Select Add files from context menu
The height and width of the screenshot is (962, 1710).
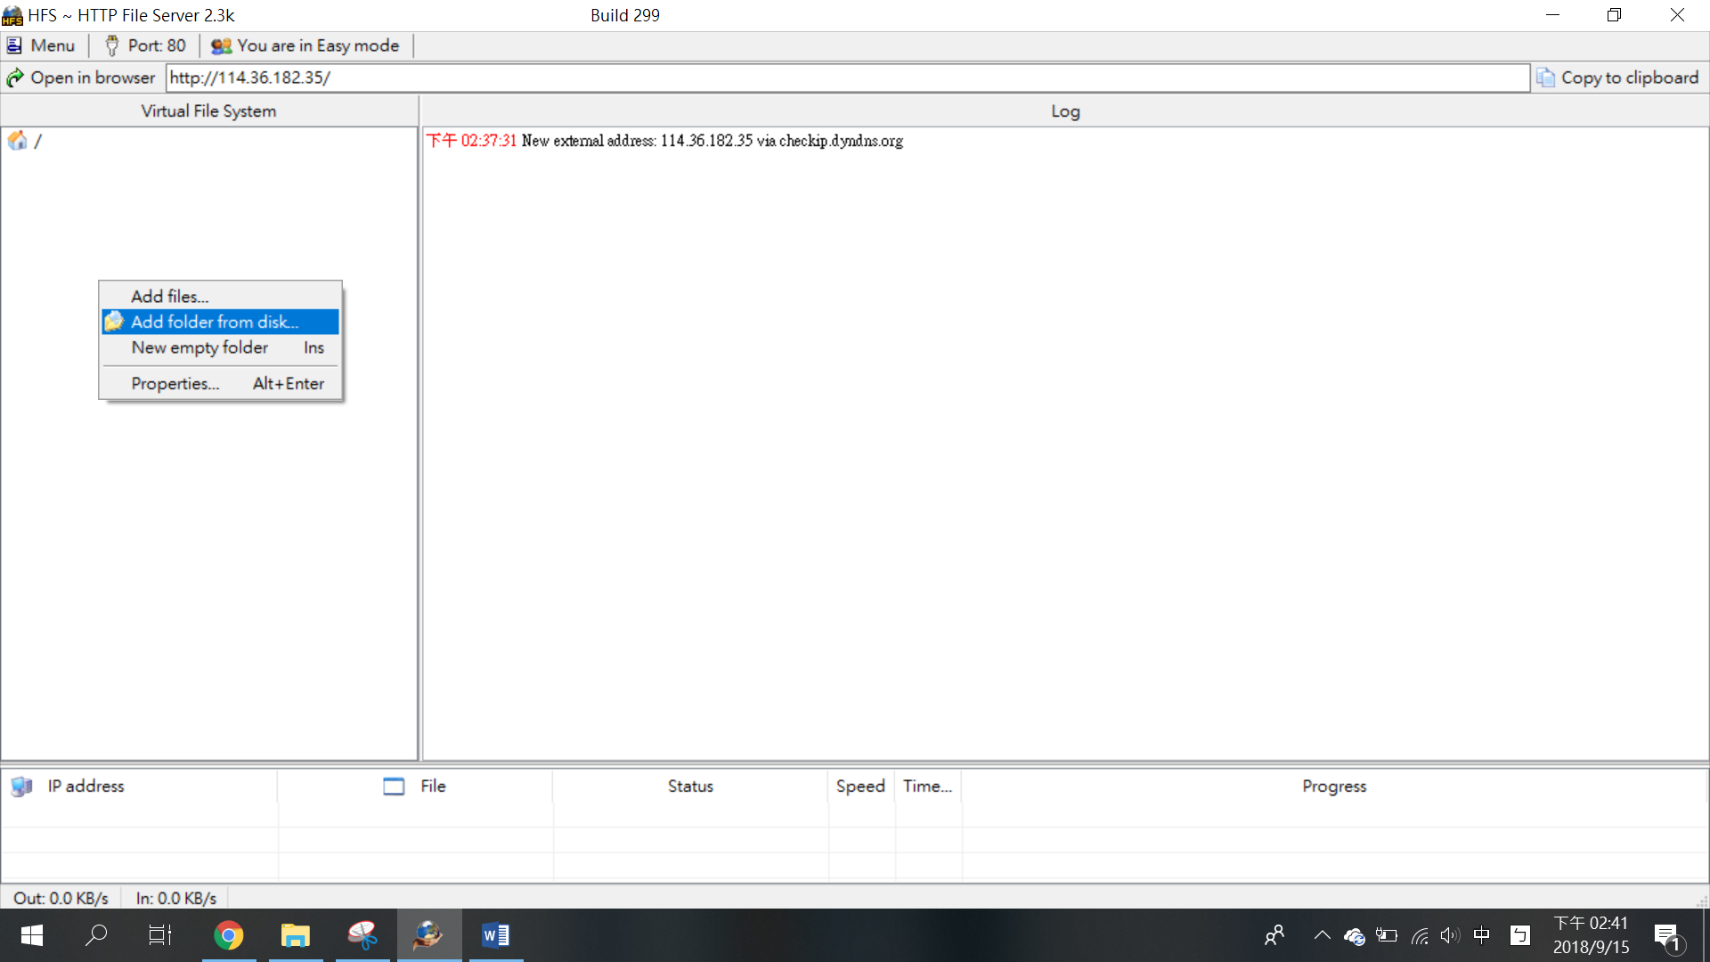point(169,297)
